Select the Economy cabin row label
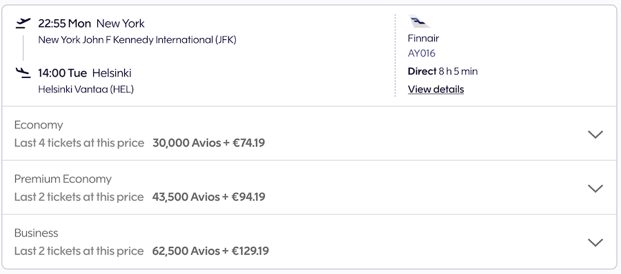 point(39,125)
